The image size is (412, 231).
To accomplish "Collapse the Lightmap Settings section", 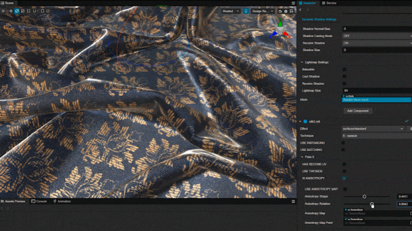I will click(x=302, y=62).
